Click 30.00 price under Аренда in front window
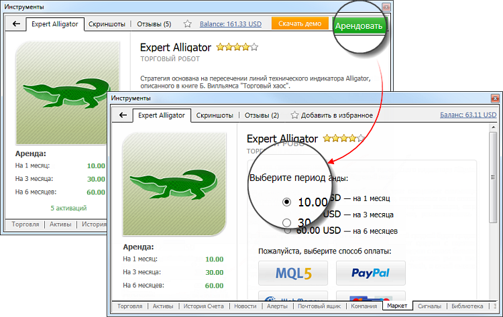 215,273
